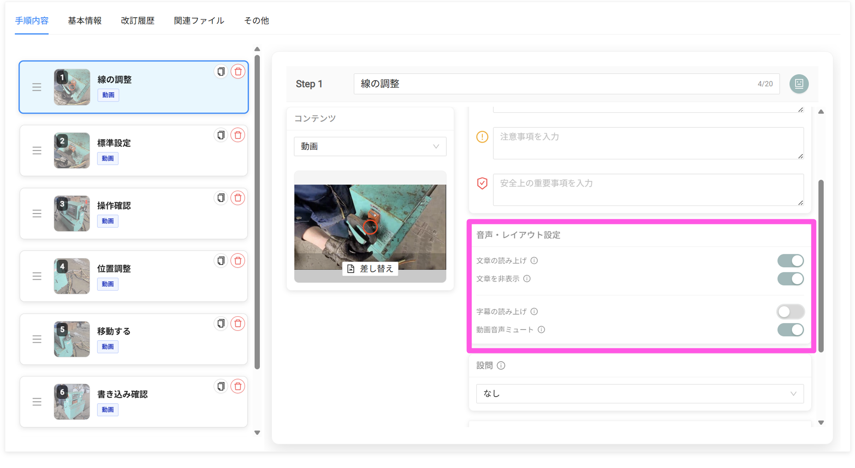Expand the 設問 なし dropdown
The image size is (855, 468).
[x=640, y=394]
